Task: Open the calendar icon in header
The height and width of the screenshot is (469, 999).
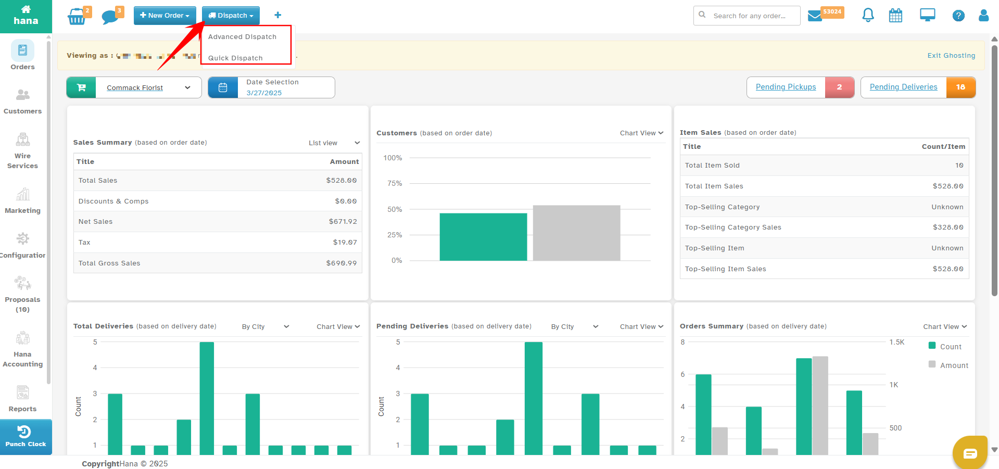Action: point(895,16)
